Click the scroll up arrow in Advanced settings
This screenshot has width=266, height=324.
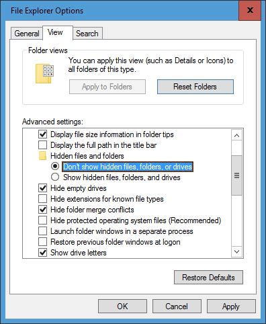(x=236, y=135)
